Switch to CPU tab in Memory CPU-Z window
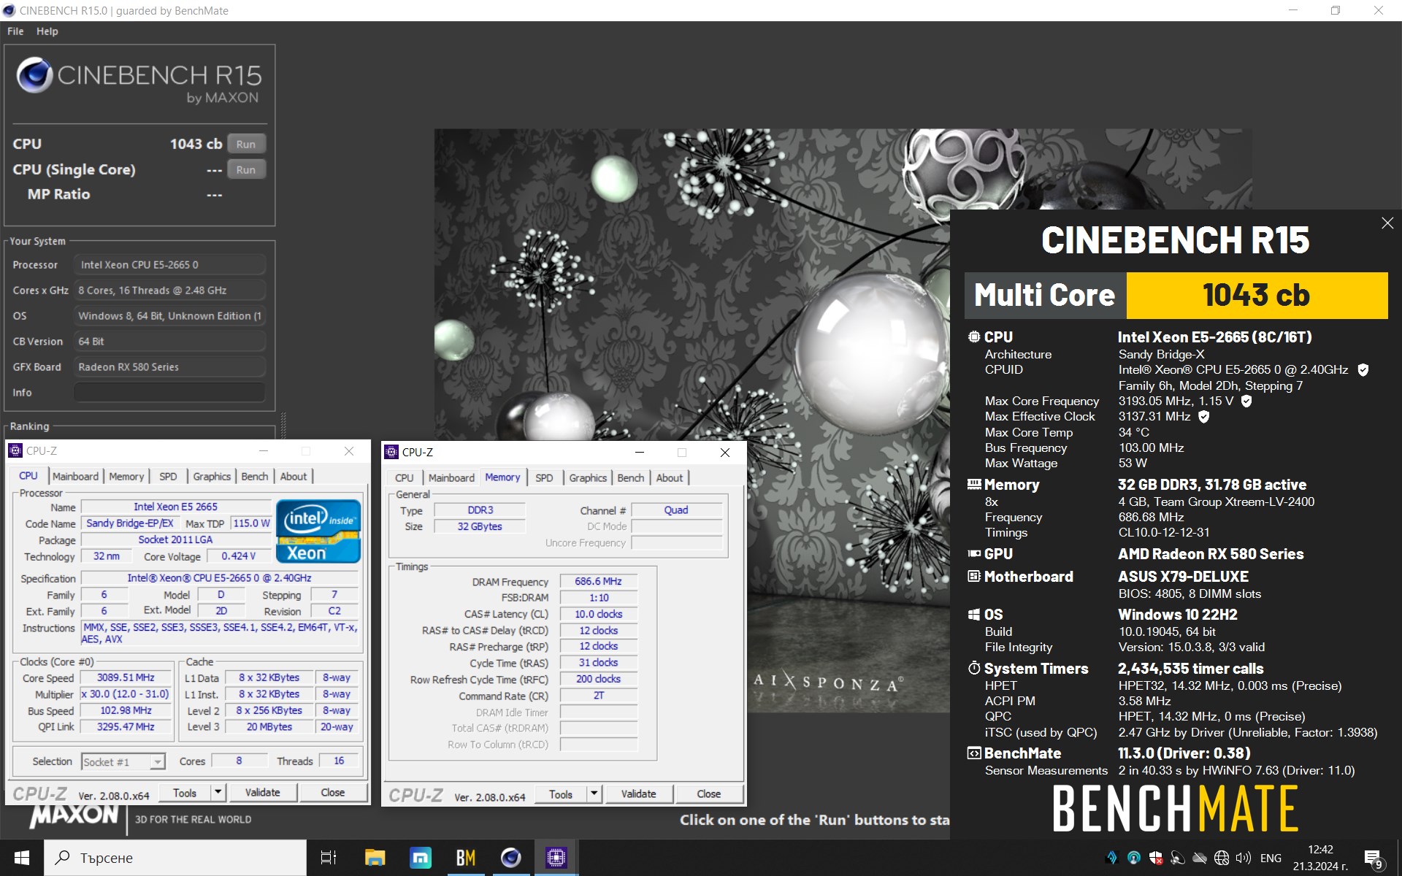 point(404,477)
